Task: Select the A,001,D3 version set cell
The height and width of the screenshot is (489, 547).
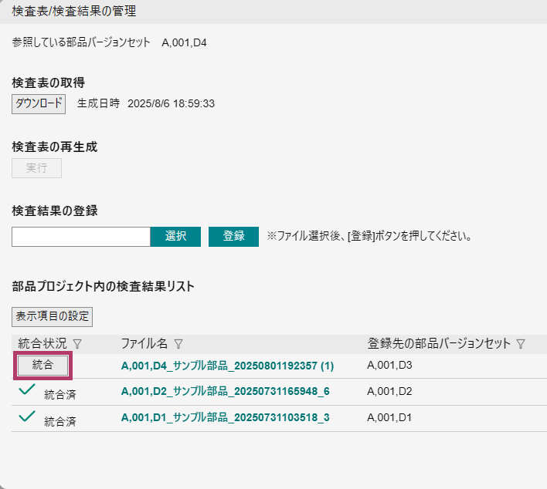Action: click(389, 366)
